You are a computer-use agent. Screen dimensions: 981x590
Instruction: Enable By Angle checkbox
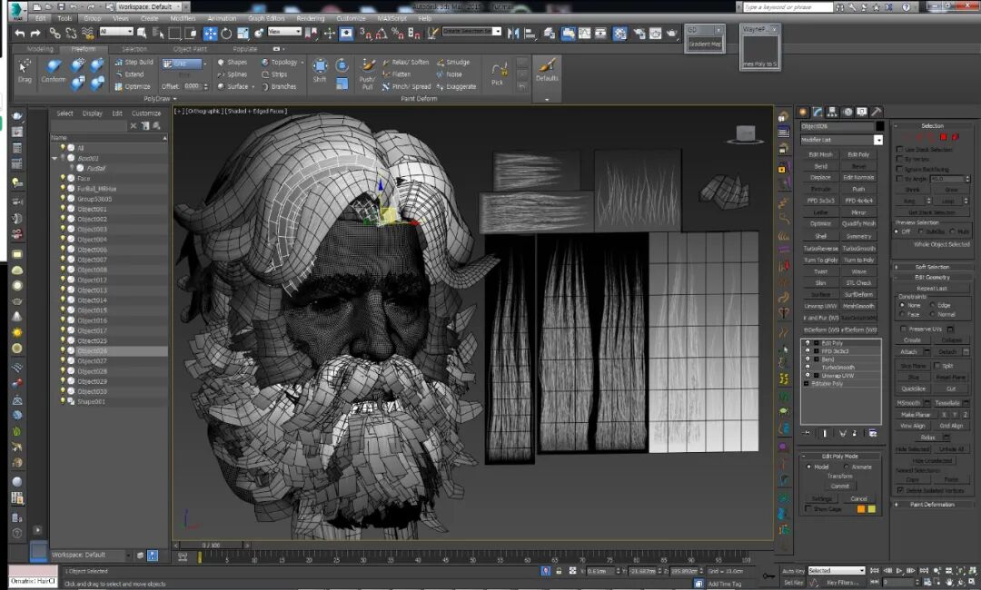(x=899, y=179)
